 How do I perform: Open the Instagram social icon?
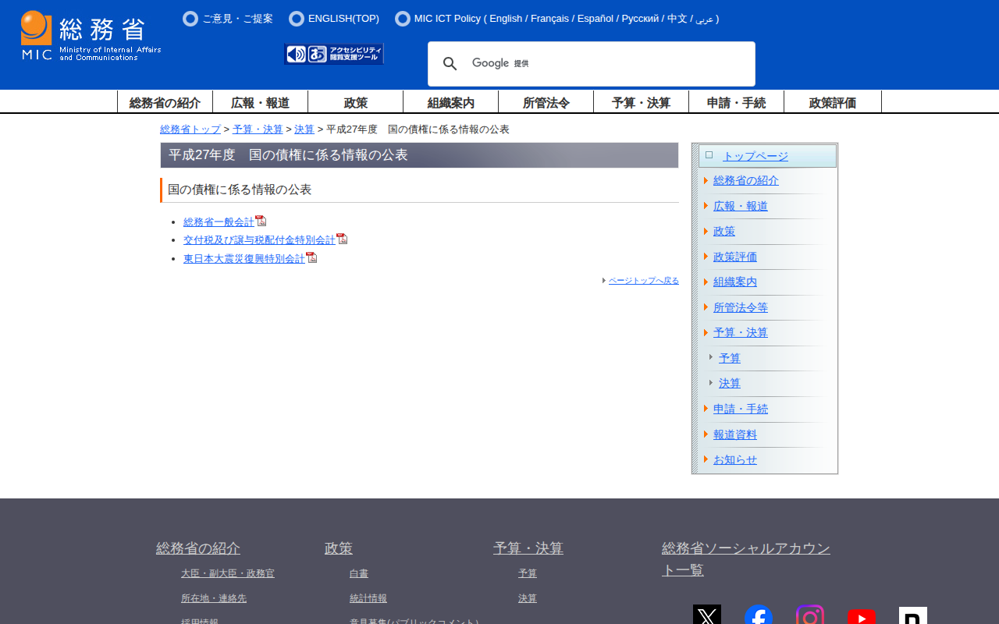(x=809, y=616)
